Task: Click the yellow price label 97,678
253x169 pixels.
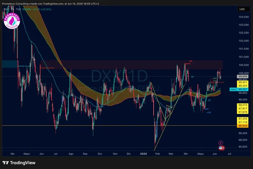Action: point(243,112)
